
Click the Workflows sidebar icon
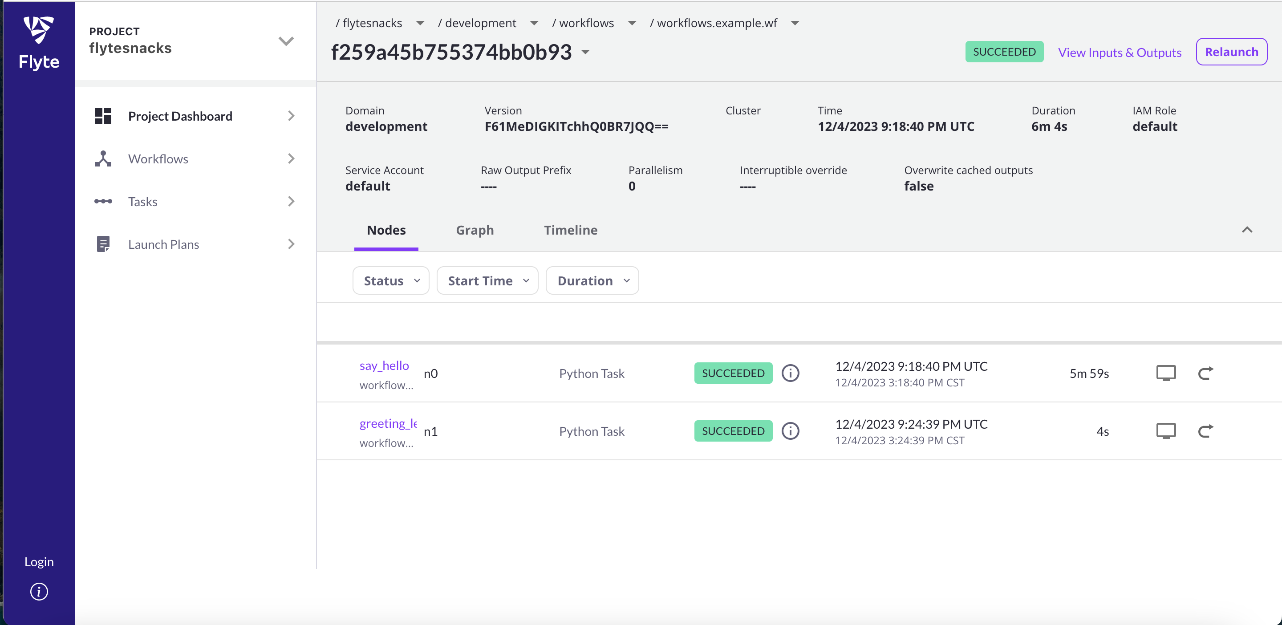(103, 159)
